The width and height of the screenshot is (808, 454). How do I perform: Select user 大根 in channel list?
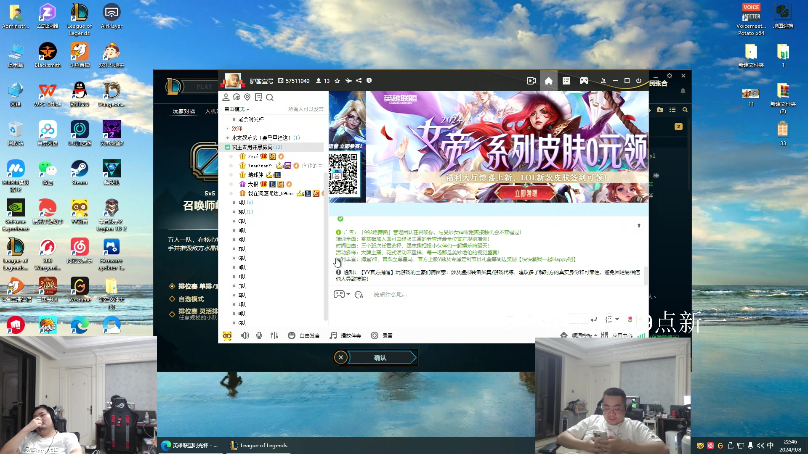click(253, 184)
